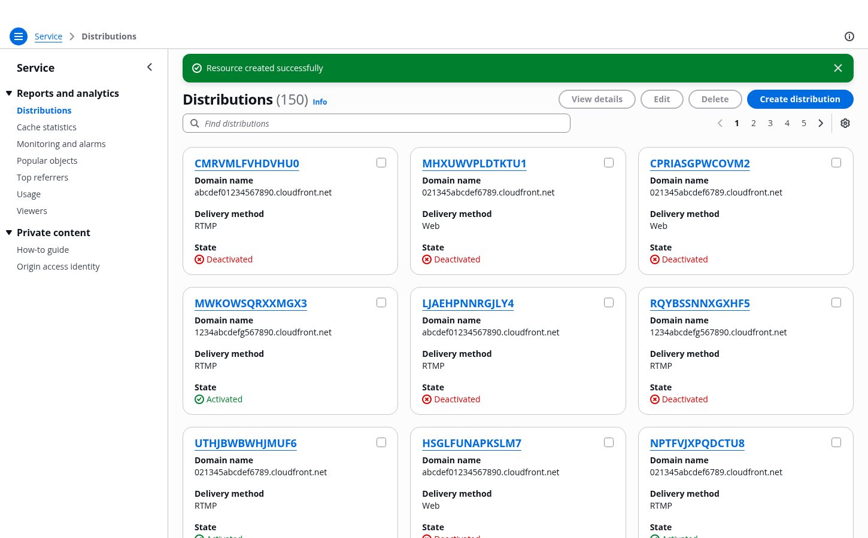Focus the Find distributions search field
Screen dimensions: 868x538
pos(383,124)
